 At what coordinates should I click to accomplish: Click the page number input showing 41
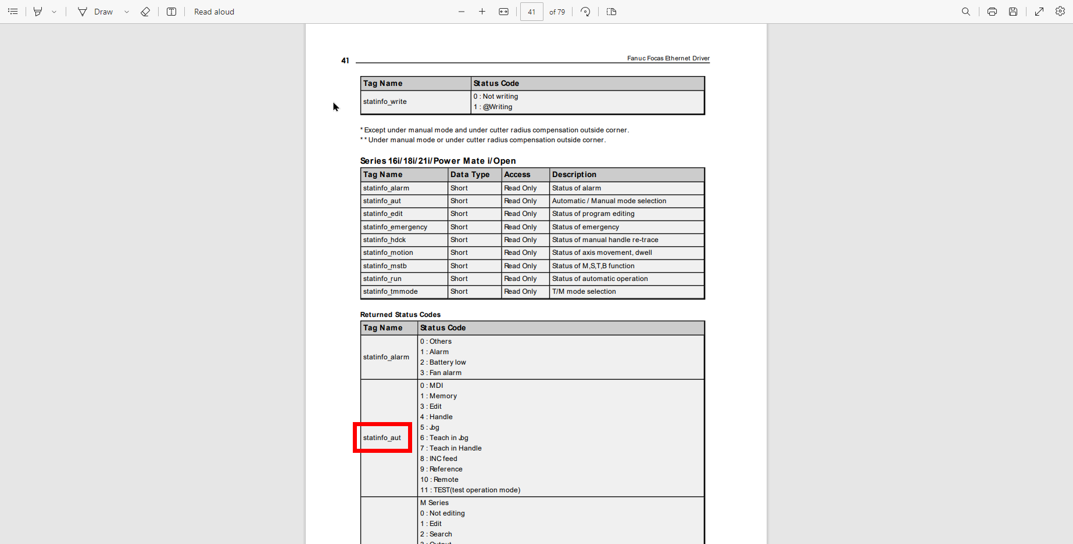pyautogui.click(x=531, y=12)
